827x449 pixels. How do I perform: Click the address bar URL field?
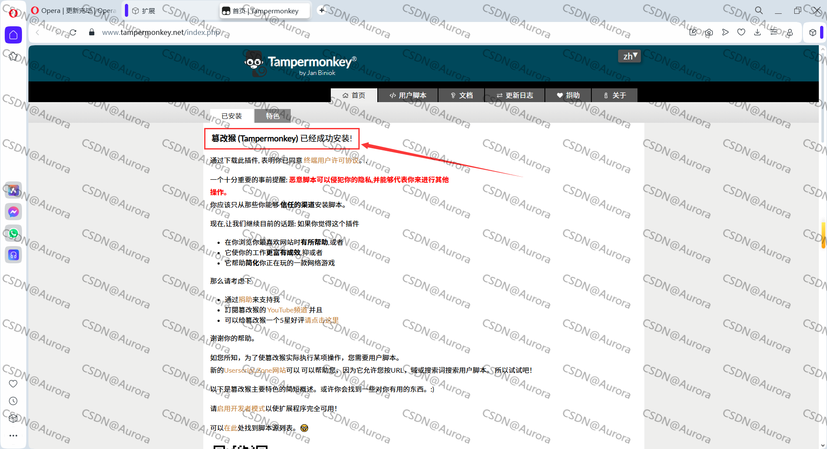161,32
